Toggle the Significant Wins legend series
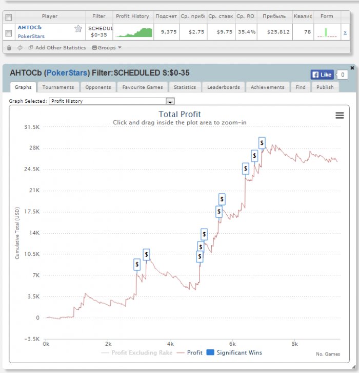The width and height of the screenshot is (359, 373). tap(234, 352)
